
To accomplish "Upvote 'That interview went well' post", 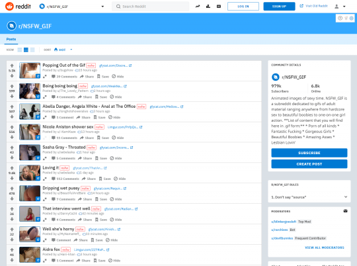I will [12, 209].
